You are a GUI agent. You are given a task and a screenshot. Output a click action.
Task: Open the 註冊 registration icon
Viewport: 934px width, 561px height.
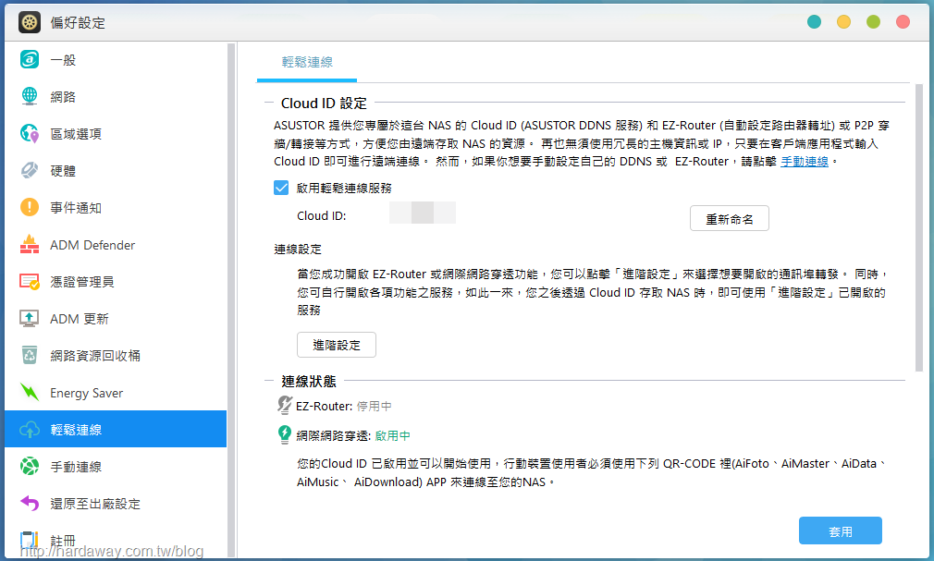(x=30, y=540)
